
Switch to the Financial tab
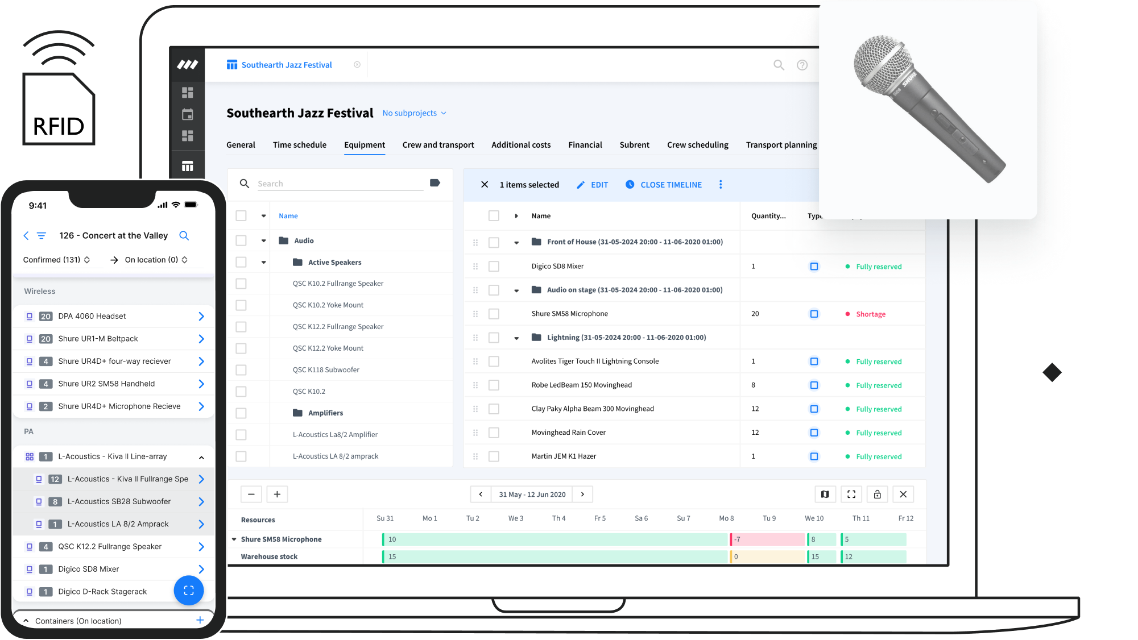tap(585, 145)
